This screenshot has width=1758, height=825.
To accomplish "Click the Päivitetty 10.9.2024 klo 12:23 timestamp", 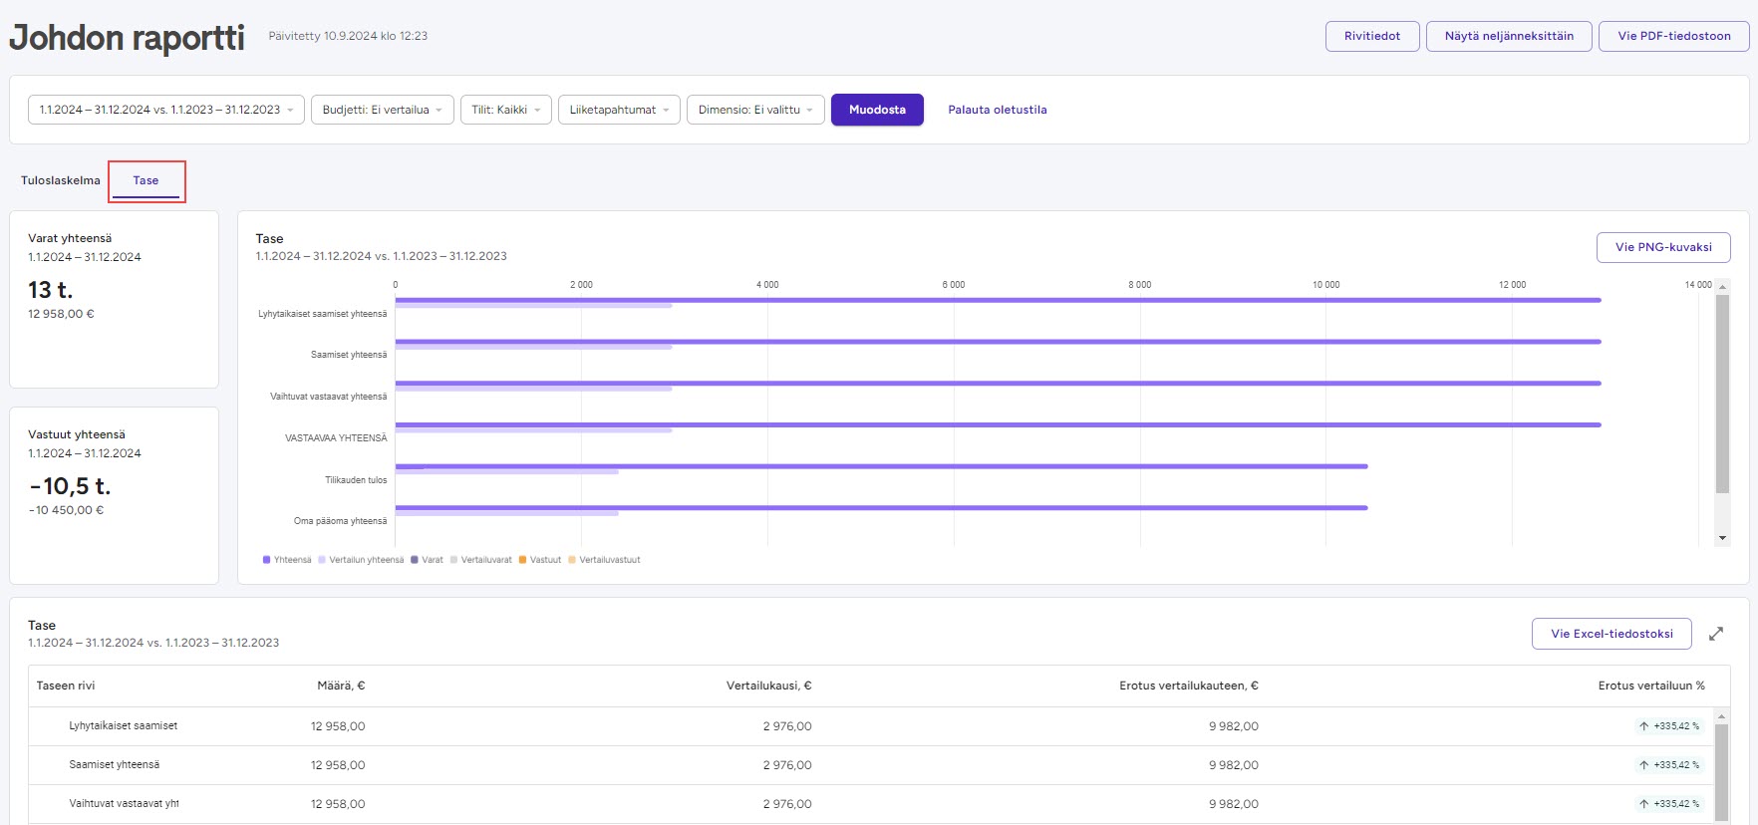I will coord(348,36).
